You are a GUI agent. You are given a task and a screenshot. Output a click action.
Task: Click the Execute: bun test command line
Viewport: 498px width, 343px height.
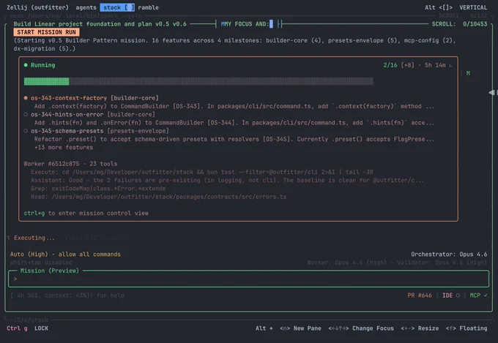202,172
